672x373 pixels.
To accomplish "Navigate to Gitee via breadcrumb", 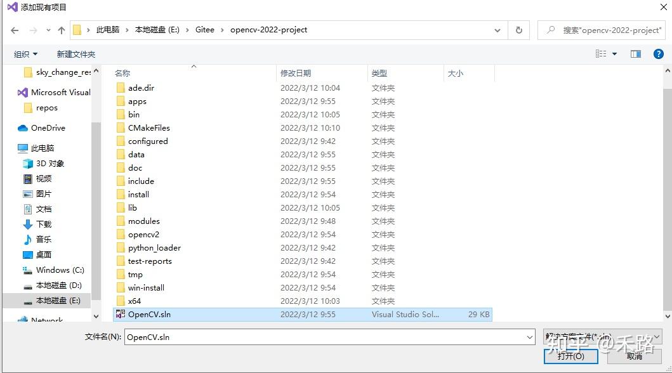I will click(205, 29).
